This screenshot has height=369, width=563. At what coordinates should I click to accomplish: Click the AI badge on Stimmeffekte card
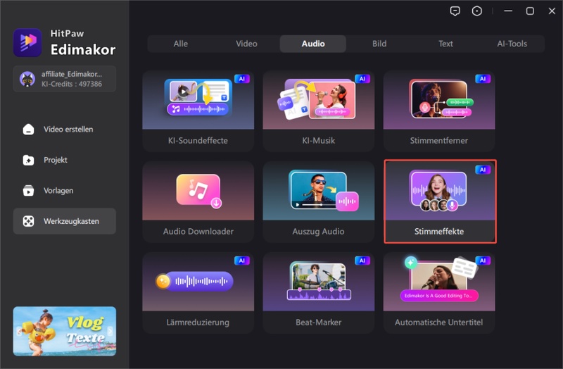(483, 170)
